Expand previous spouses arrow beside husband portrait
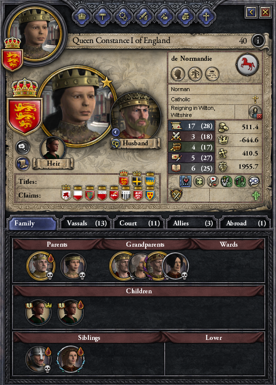Image resolution: width=276 pixels, height=385 pixels. click(115, 132)
